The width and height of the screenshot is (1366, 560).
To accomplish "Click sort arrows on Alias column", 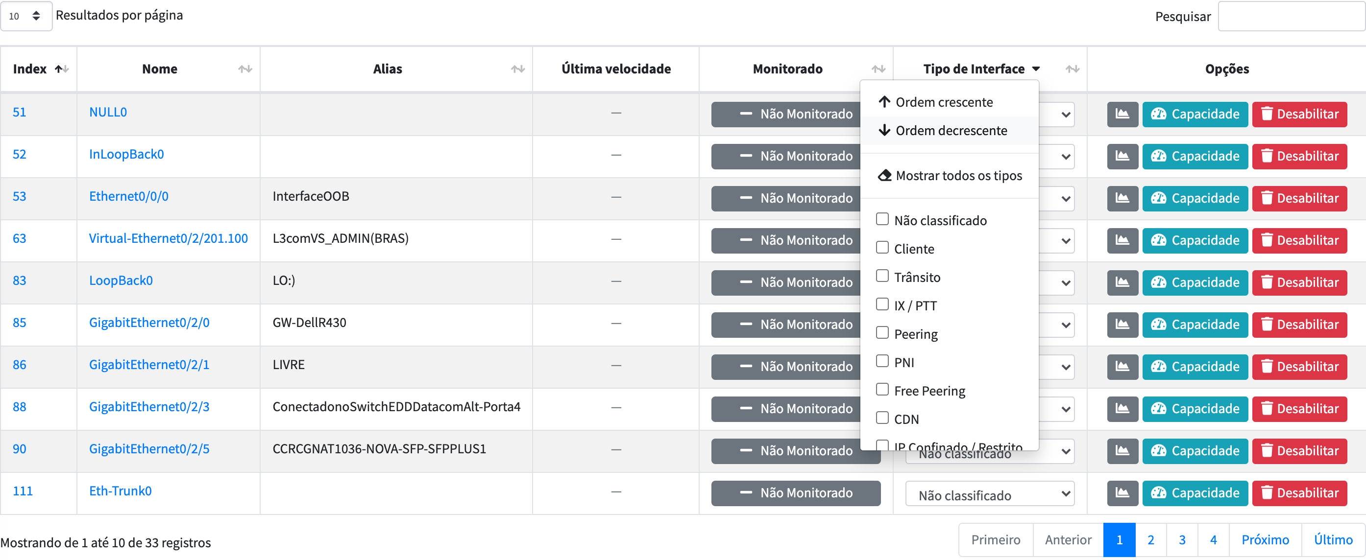I will click(x=517, y=69).
